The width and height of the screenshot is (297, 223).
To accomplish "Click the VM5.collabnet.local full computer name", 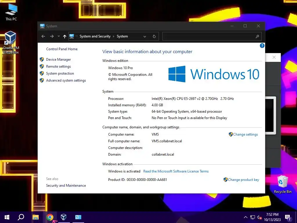I will point(167,141).
